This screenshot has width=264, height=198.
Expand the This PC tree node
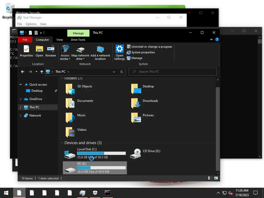[x=21, y=107]
